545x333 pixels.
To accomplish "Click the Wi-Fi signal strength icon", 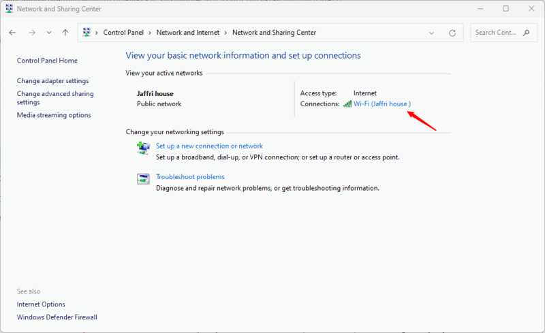I will click(x=347, y=104).
